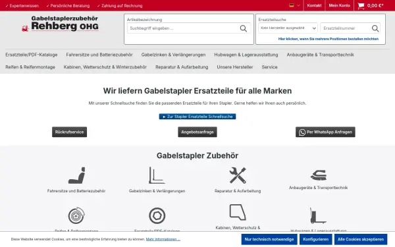This screenshot has width=395, height=247.
Task: Open Kabinen, Wetterschutz & Winterzubehör menu
Action: [105, 67]
